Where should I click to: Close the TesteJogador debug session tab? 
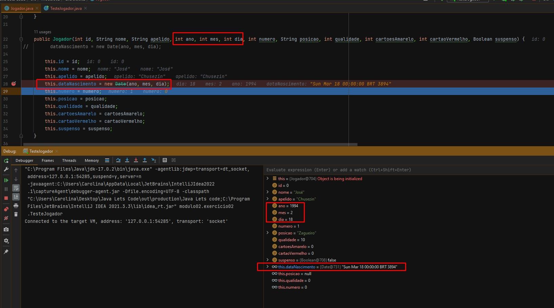coord(56,151)
